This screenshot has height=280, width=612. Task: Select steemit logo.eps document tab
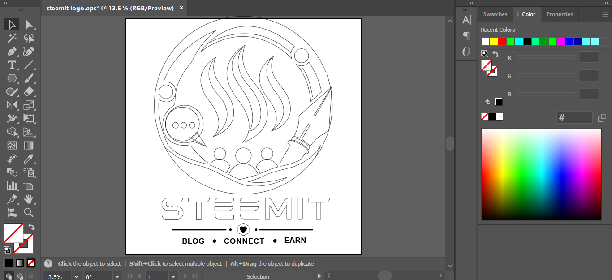110,8
